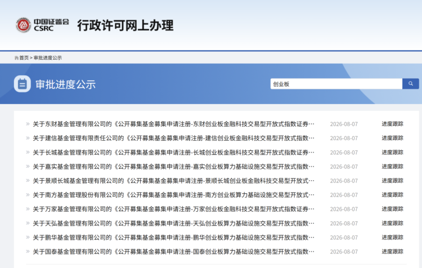Click 进度跟踪 for the 南方基金 row
Viewport: 422px width, 268px height.
coord(392,195)
